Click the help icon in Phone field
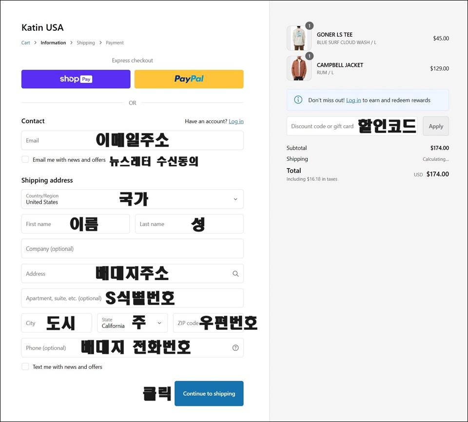This screenshot has height=422, width=468. (x=235, y=348)
